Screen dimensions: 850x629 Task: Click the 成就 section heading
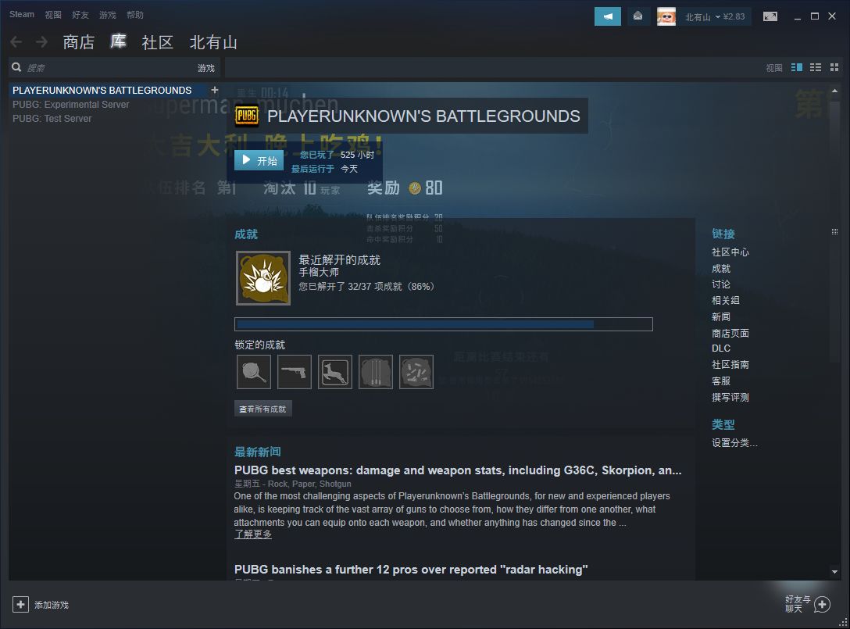246,234
